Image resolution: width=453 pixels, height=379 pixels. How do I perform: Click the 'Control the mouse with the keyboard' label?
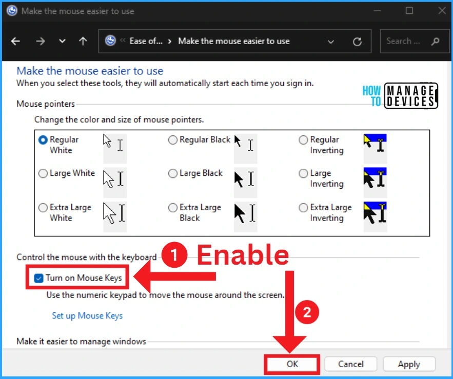point(86,257)
